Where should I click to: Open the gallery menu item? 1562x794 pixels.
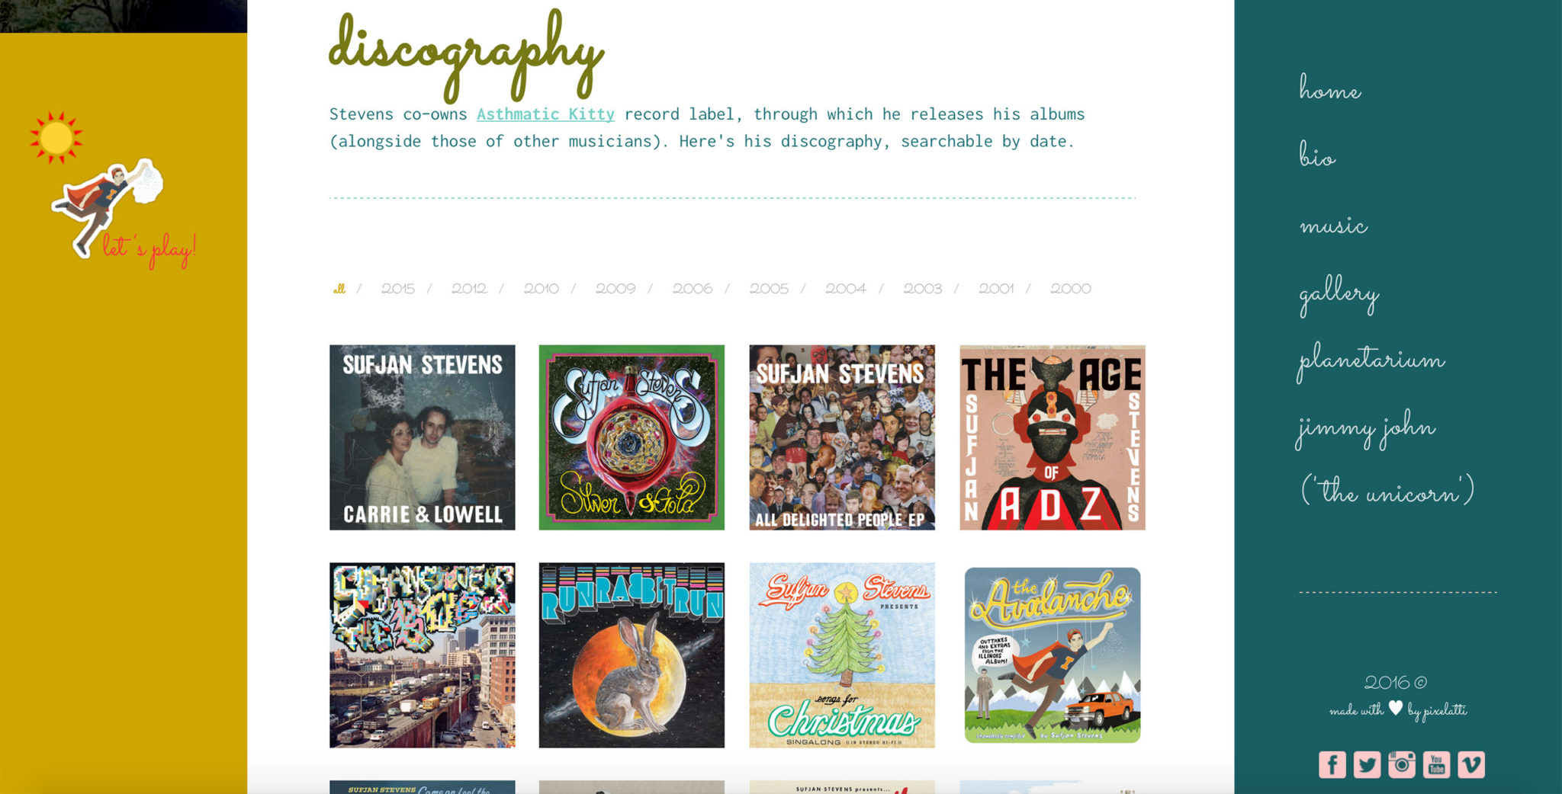coord(1339,294)
